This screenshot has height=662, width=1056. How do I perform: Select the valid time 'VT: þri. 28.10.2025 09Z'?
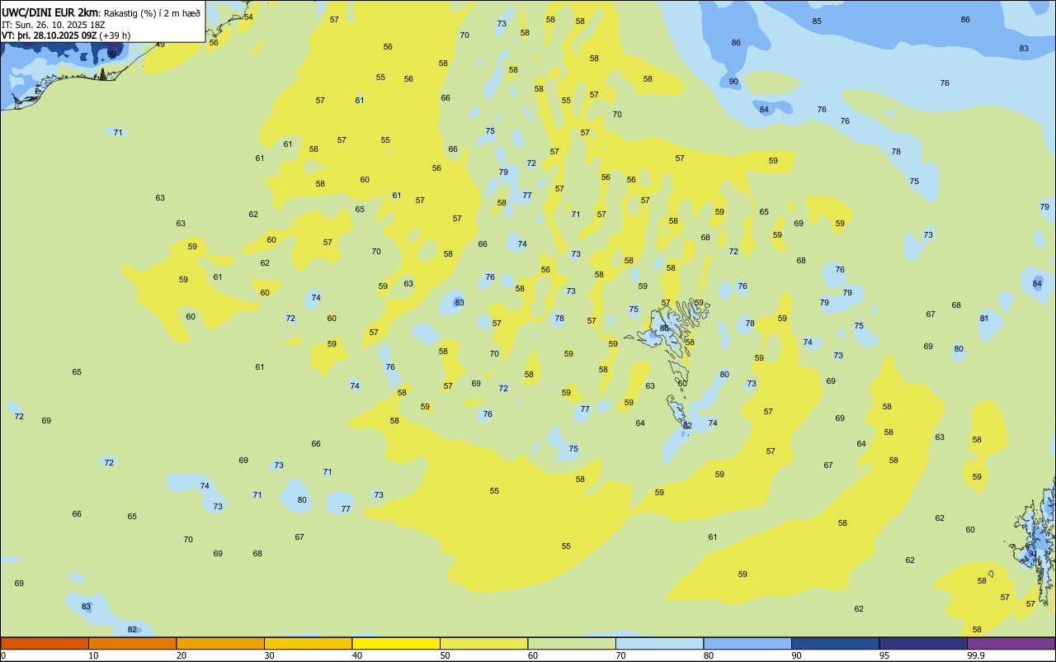pos(49,35)
